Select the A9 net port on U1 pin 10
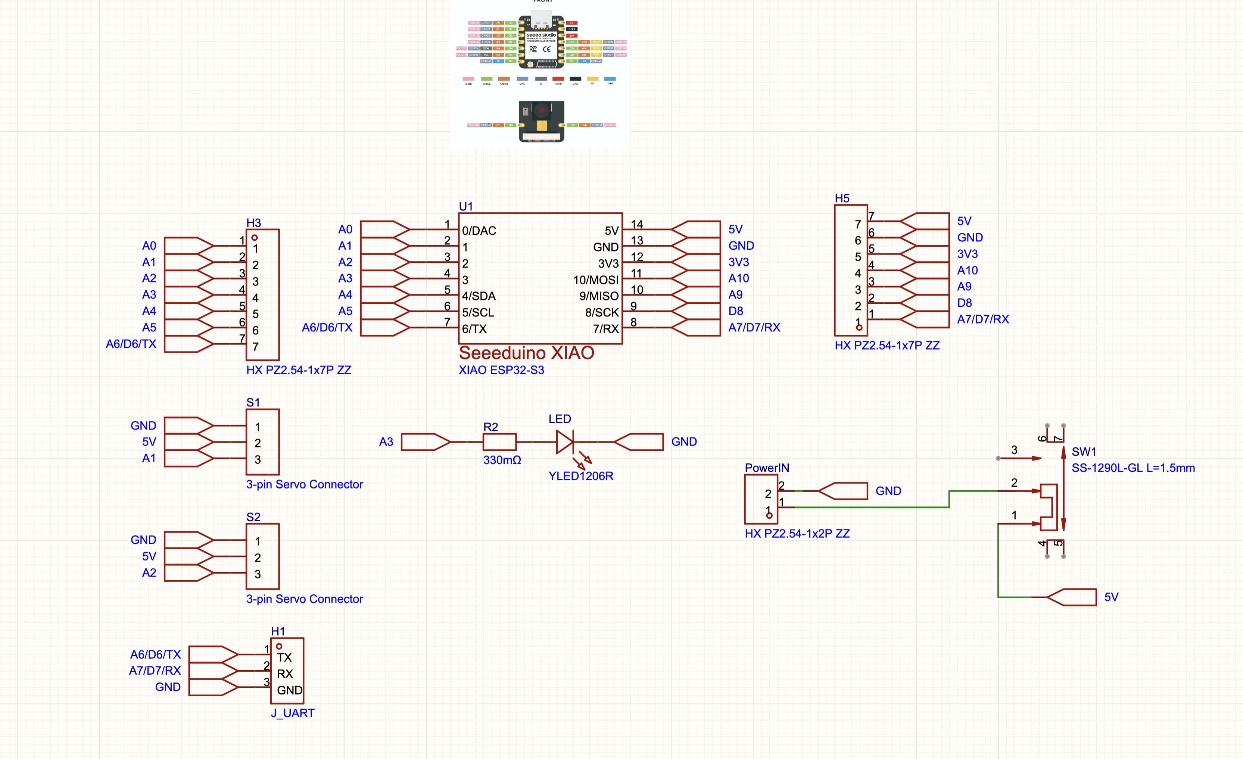The image size is (1243, 759). click(696, 295)
